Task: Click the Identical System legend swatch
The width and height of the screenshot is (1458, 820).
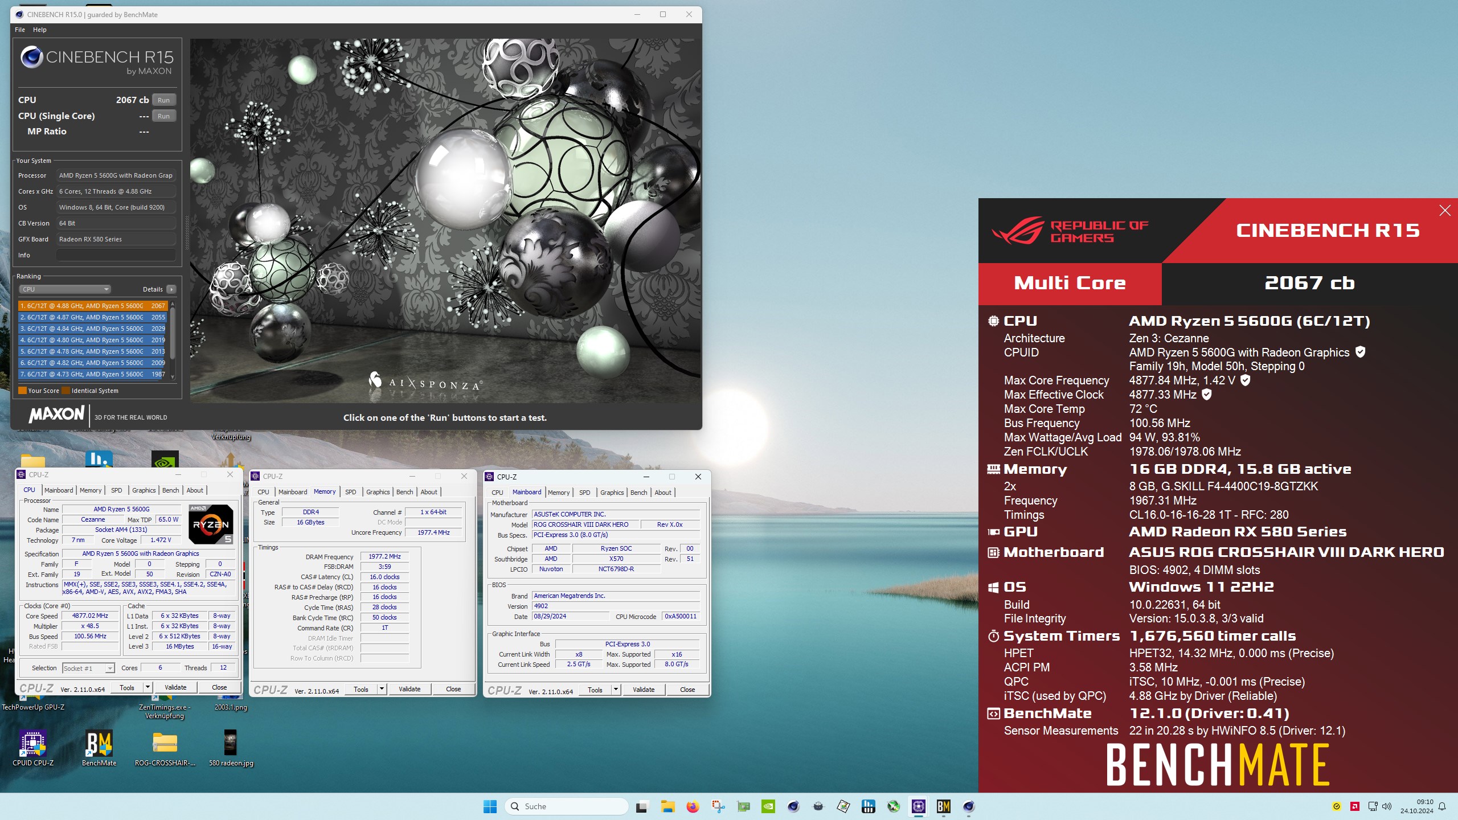Action: pos(65,391)
